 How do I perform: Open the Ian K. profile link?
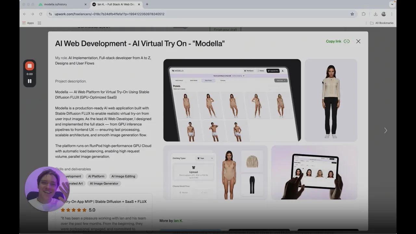[x=178, y=221]
